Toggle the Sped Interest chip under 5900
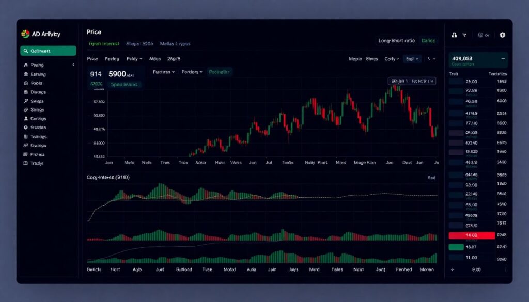 123,84
